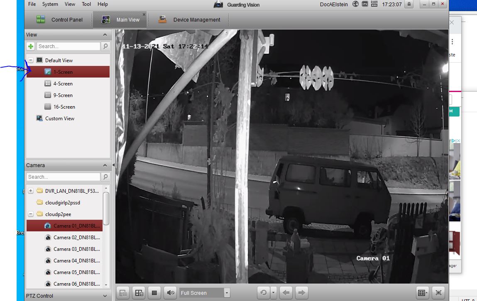
Task: Toggle the mute audio button
Action: [x=170, y=293]
